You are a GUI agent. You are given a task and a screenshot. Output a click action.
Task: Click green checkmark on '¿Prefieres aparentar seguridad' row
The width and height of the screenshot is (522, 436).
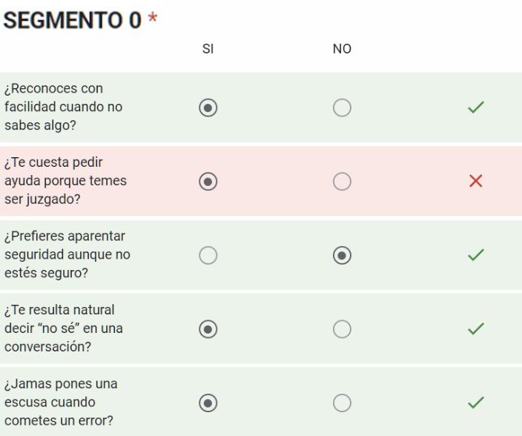pyautogui.click(x=476, y=256)
